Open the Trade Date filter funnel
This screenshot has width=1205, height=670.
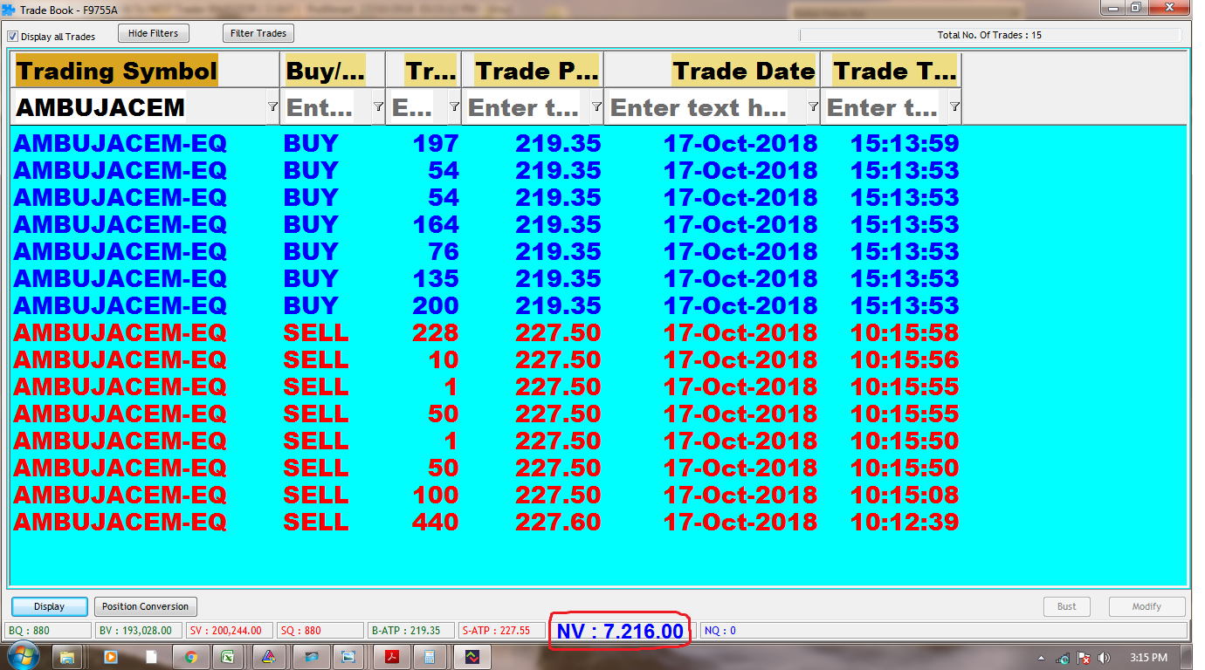pos(813,106)
